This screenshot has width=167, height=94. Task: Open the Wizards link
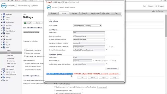(x=150, y=6)
